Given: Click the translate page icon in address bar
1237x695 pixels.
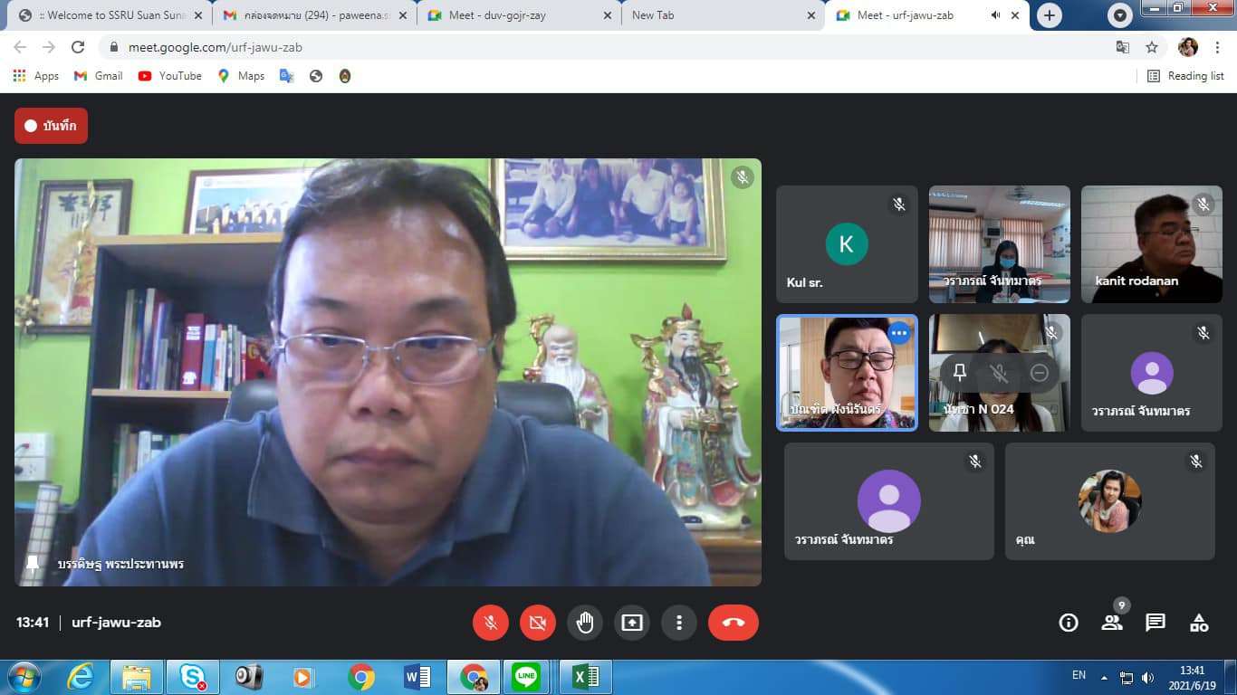Looking at the screenshot, I should 1122,47.
